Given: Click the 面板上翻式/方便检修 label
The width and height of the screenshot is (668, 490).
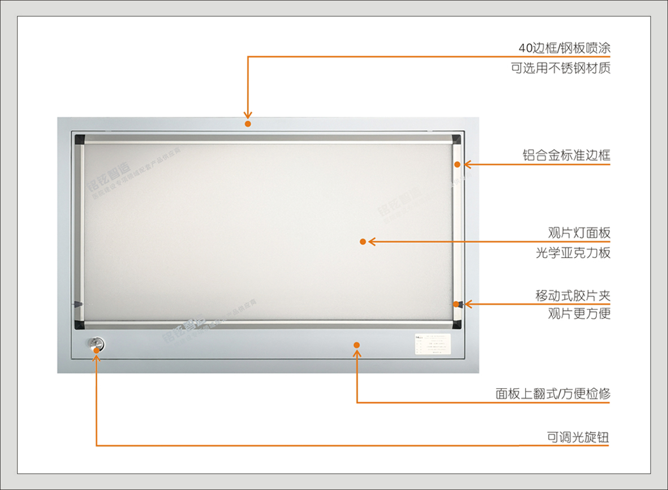Looking at the screenshot, I should [x=553, y=394].
